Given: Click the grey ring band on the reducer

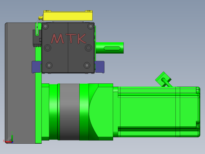Looking at the screenshot, I should click(69, 112).
